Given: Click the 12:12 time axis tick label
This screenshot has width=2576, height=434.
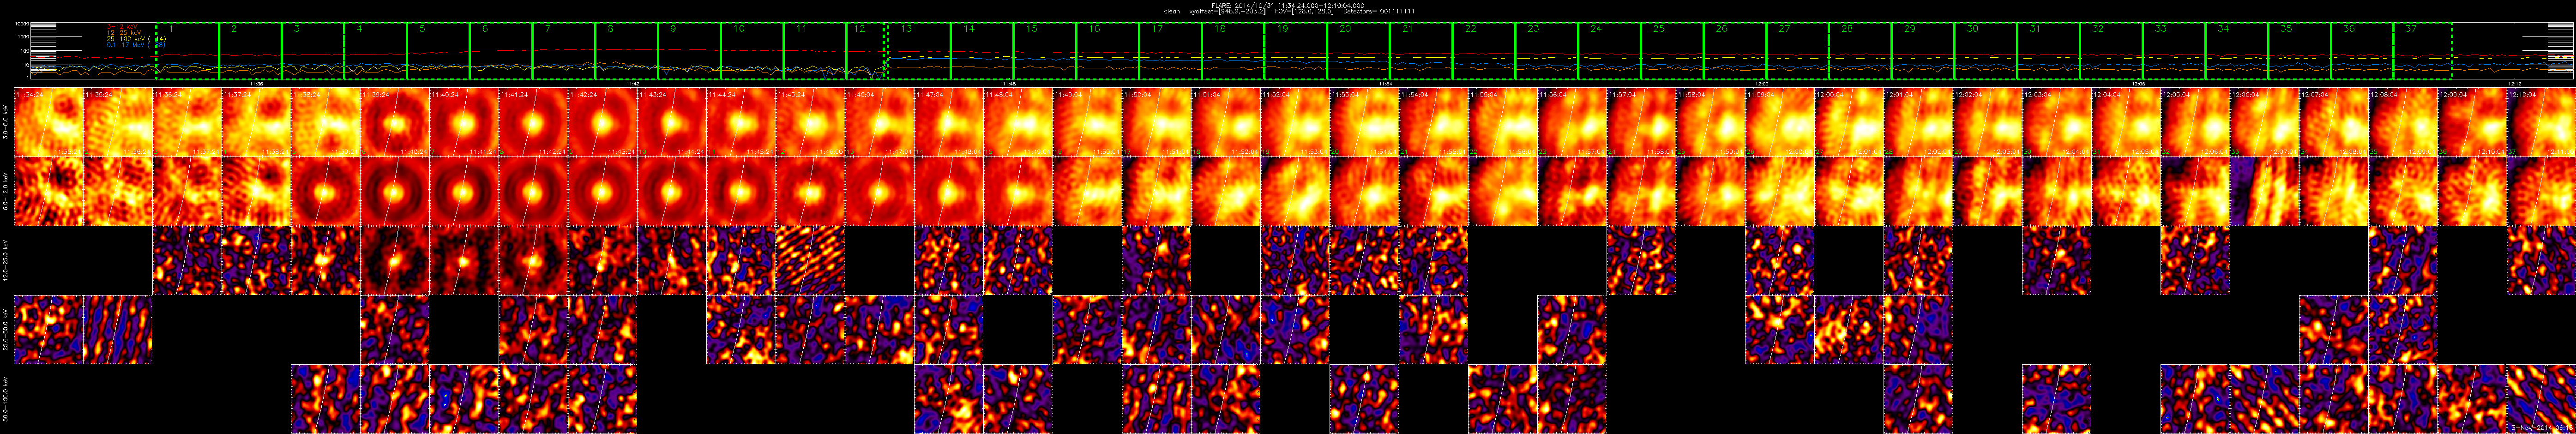Looking at the screenshot, I should click(x=2514, y=83).
